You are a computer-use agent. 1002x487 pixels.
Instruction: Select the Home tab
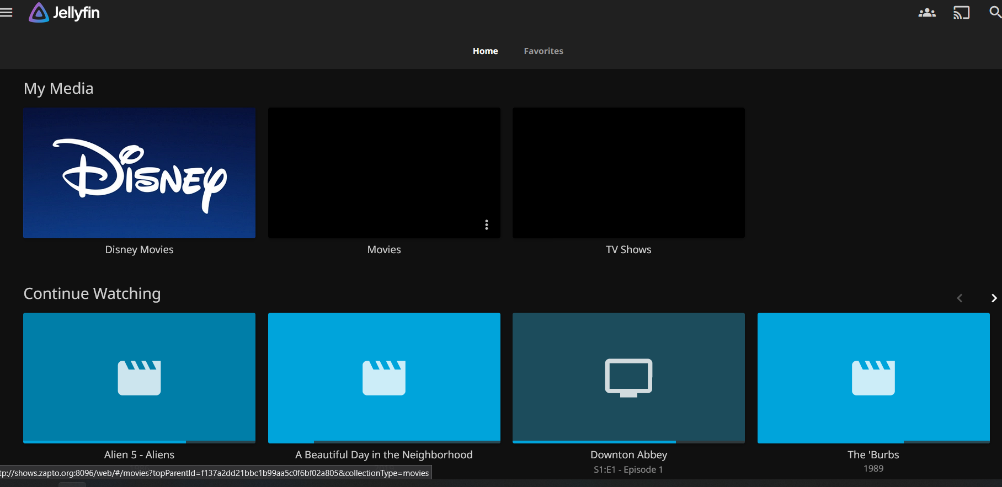coord(485,51)
